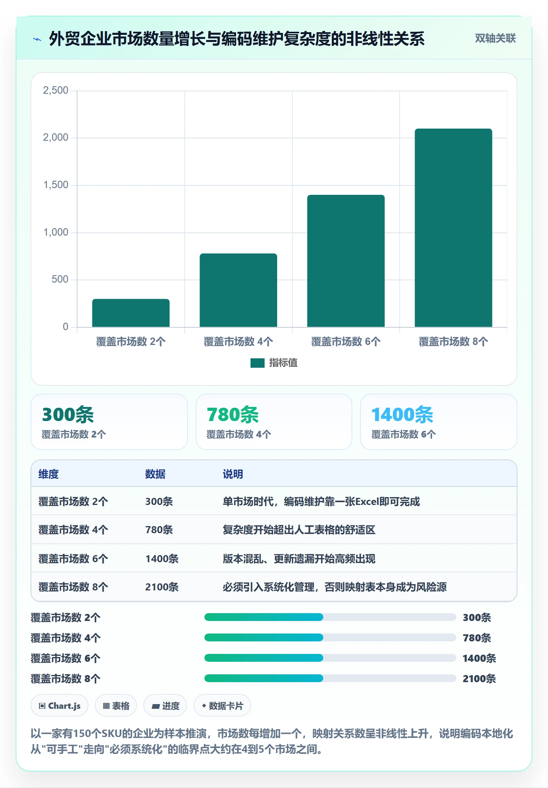548x788 pixels.
Task: Select the 表格 tag
Action: (x=116, y=706)
